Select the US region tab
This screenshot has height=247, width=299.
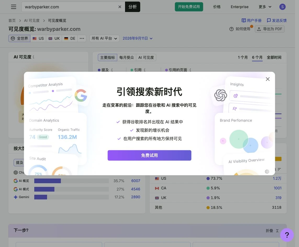point(38,38)
